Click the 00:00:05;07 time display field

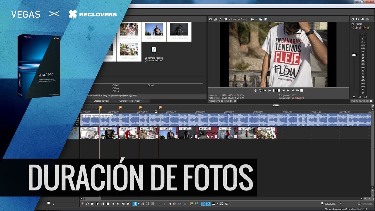pyautogui.click(x=331, y=204)
